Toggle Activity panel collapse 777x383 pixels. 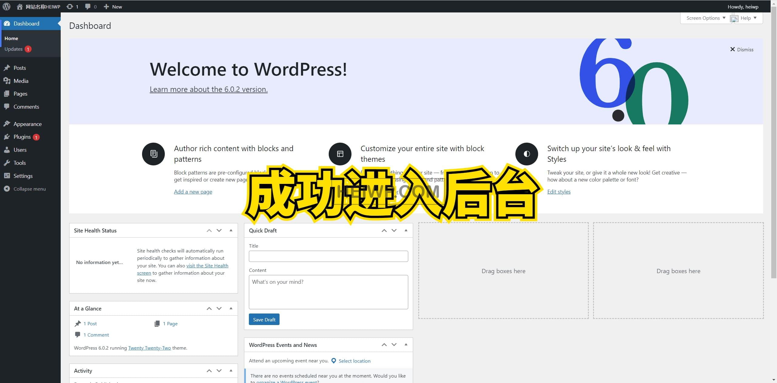(231, 371)
